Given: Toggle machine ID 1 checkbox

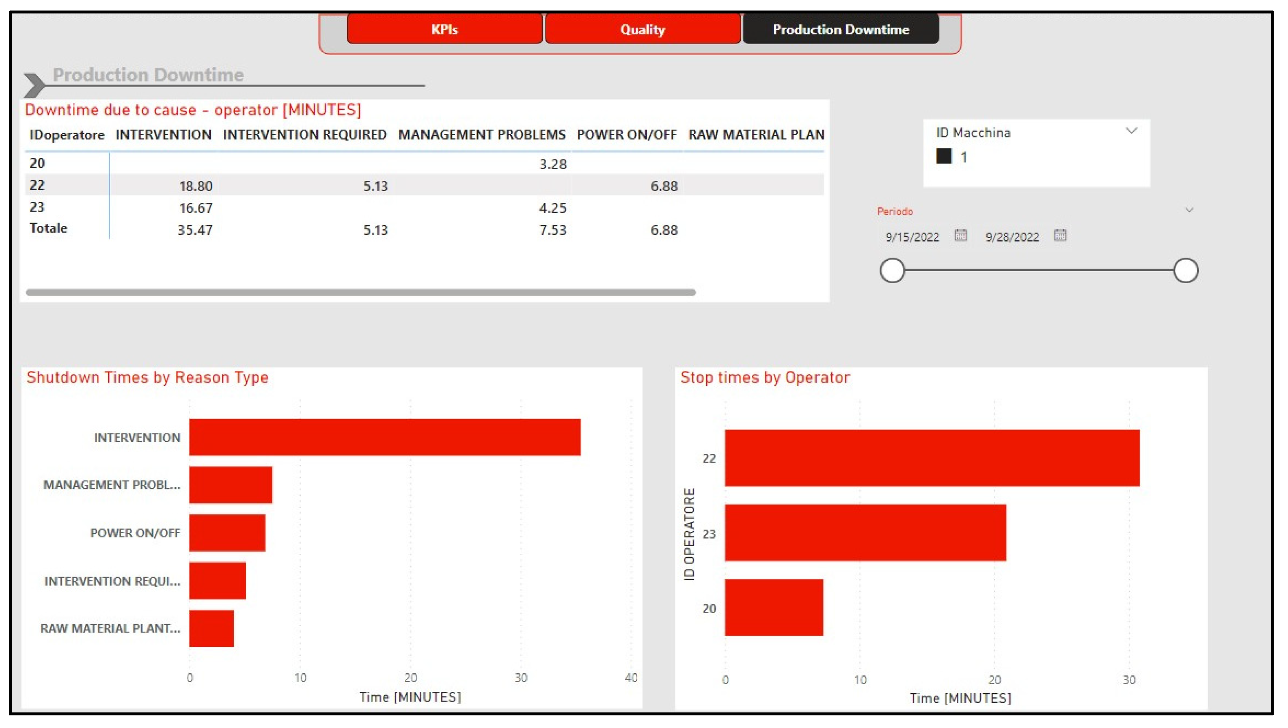Looking at the screenshot, I should point(943,157).
